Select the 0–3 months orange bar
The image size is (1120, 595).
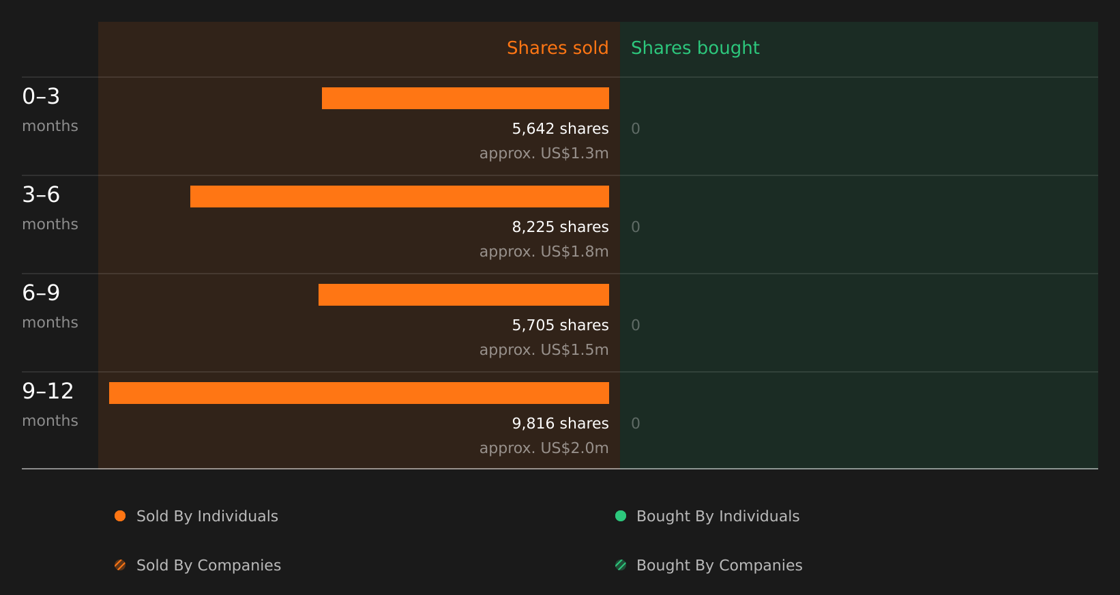tap(465, 98)
